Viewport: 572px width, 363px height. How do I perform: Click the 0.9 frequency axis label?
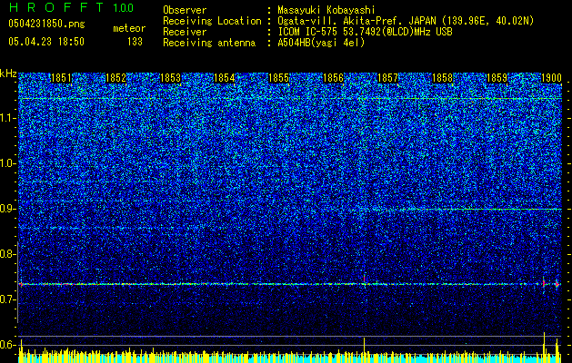tap(8, 209)
